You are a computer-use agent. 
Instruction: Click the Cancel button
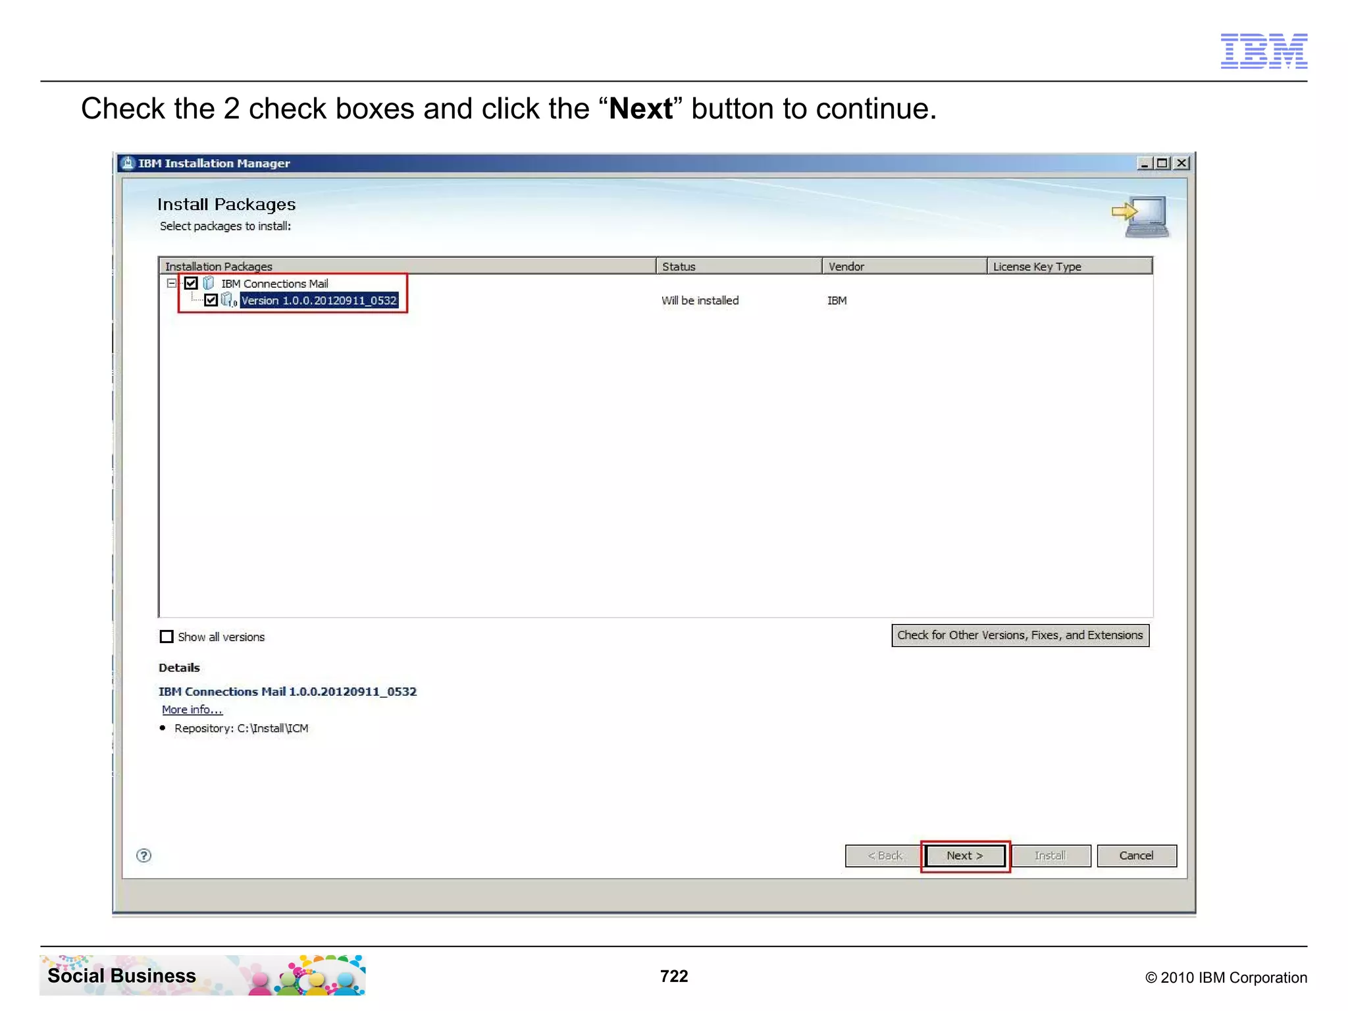pyautogui.click(x=1136, y=856)
